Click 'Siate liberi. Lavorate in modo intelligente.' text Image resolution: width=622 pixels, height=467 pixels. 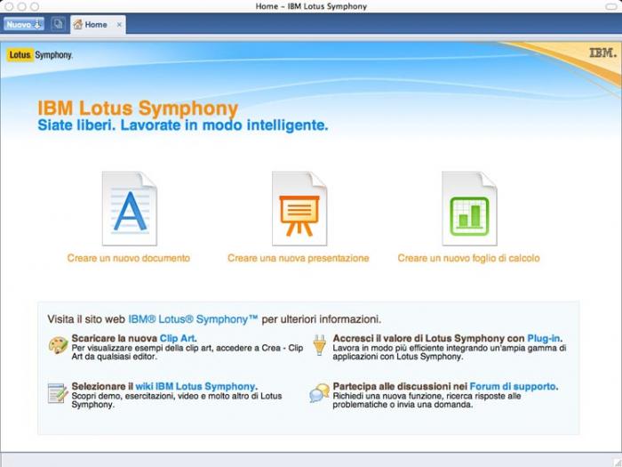183,125
